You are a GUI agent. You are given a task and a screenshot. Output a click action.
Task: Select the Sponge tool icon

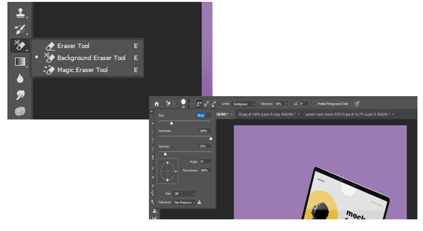[20, 111]
